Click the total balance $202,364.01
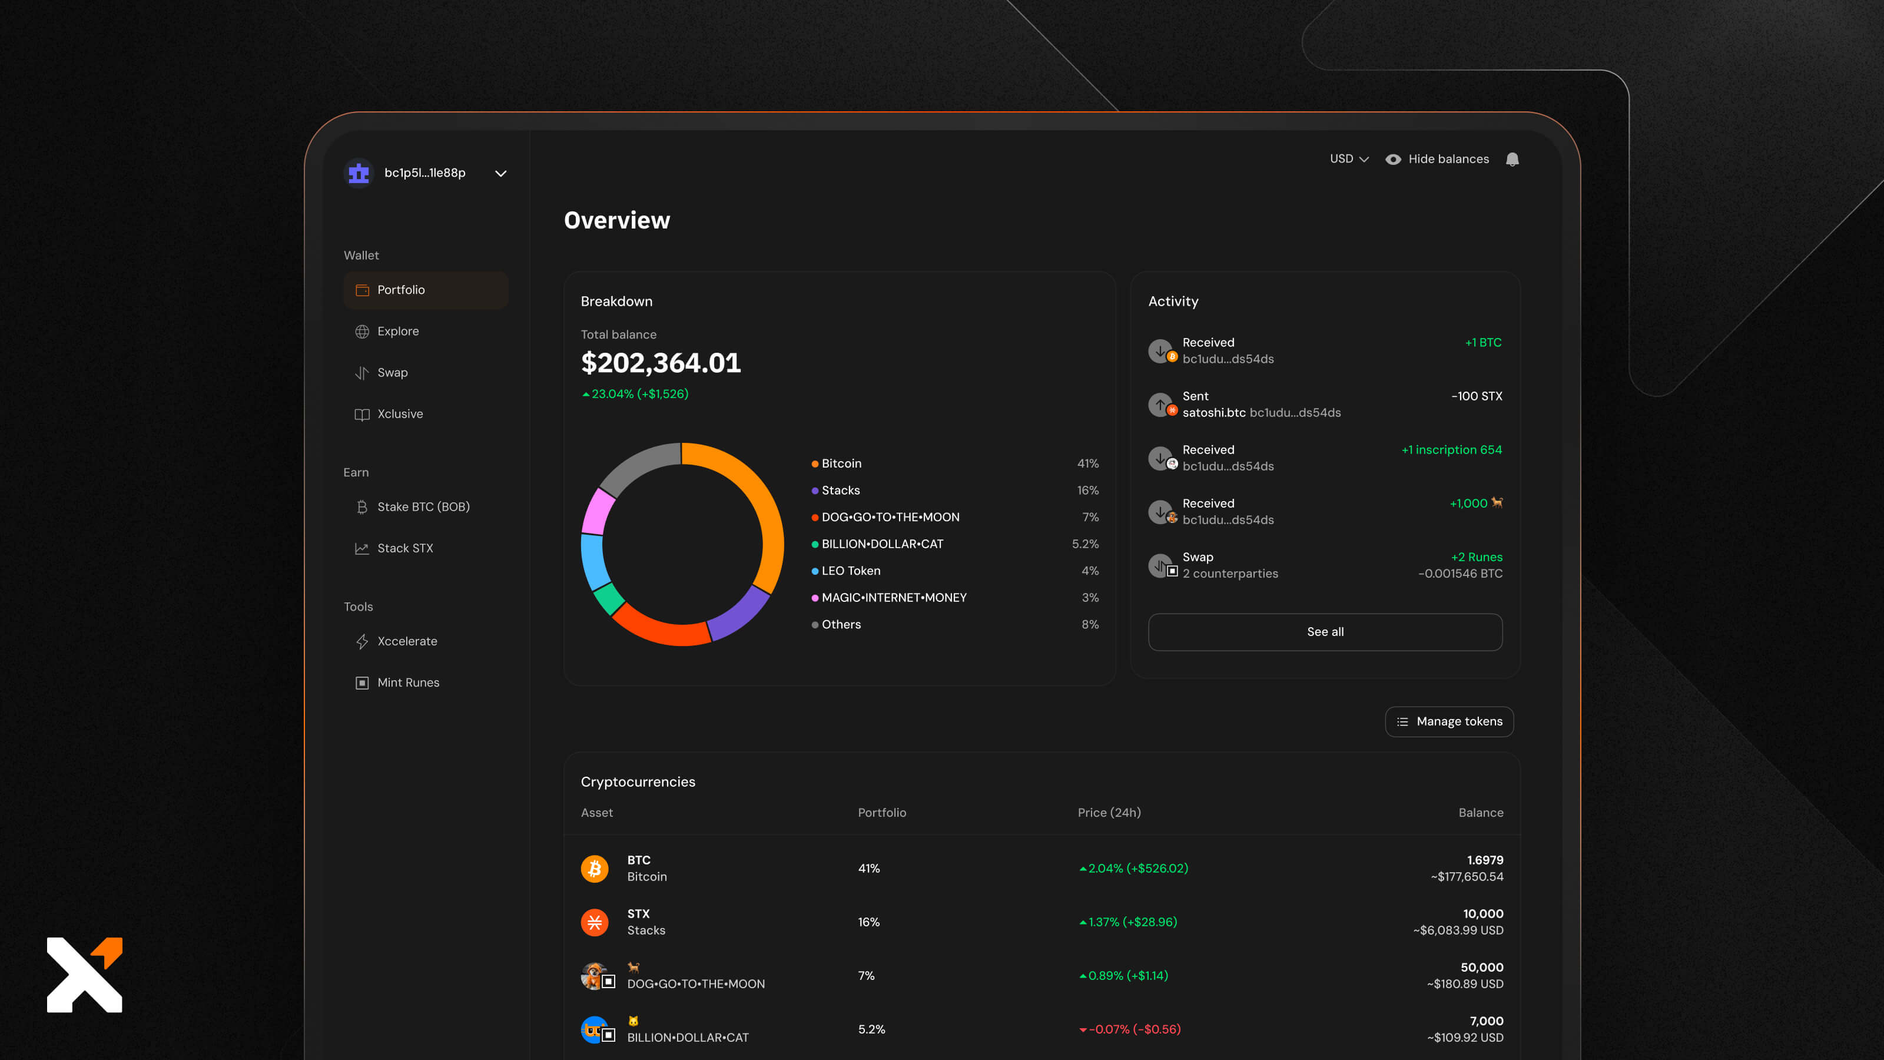Viewport: 1884px width, 1060px height. coord(661,363)
